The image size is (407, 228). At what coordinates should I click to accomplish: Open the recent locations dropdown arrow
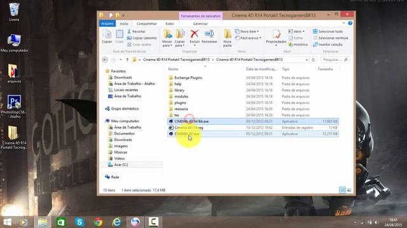[x=121, y=60]
